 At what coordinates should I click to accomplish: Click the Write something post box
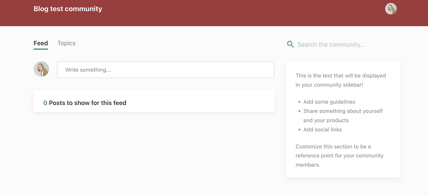click(x=165, y=70)
